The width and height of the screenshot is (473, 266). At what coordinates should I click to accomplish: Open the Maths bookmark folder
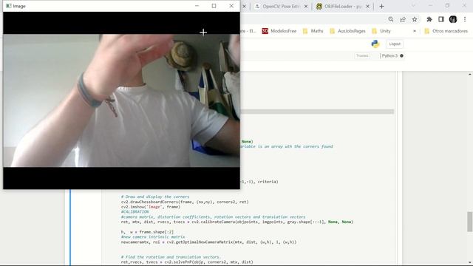click(x=313, y=31)
